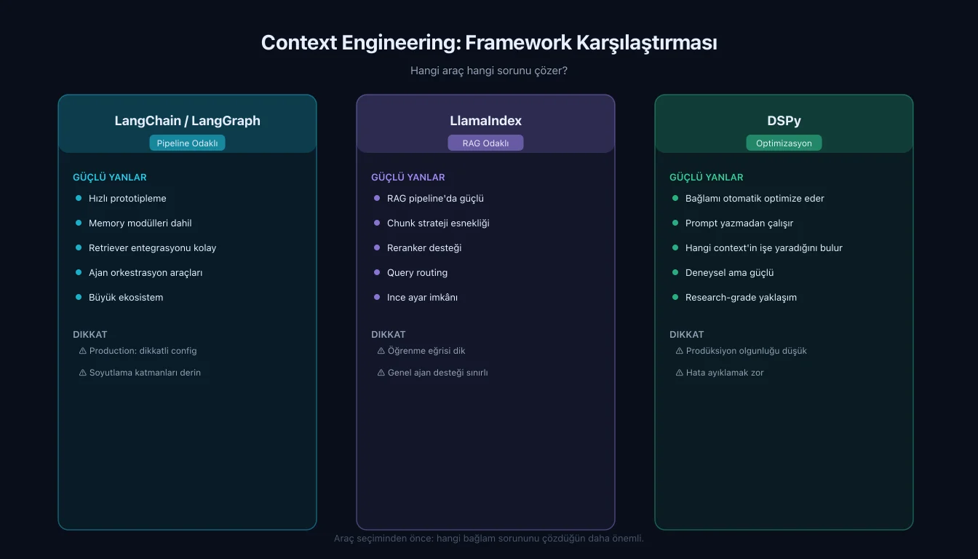The image size is (978, 559).
Task: Click GÜÇLÜ YANLAR label in LlamaIndex card
Action: [x=408, y=178]
